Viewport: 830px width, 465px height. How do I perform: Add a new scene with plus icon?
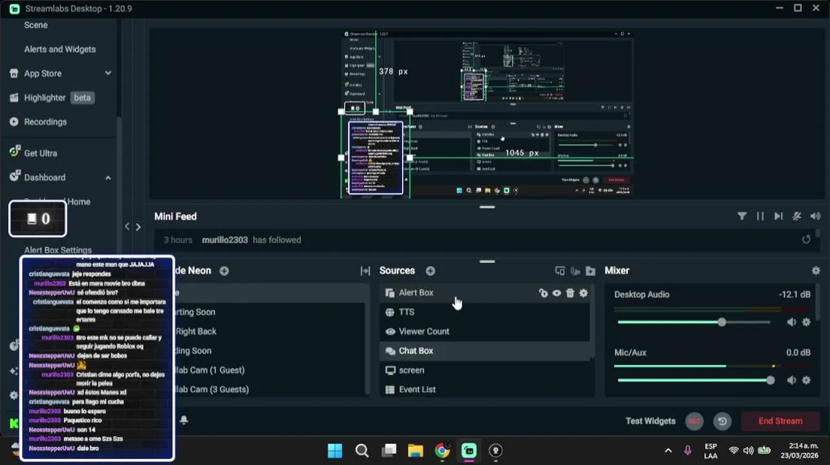[x=224, y=271]
